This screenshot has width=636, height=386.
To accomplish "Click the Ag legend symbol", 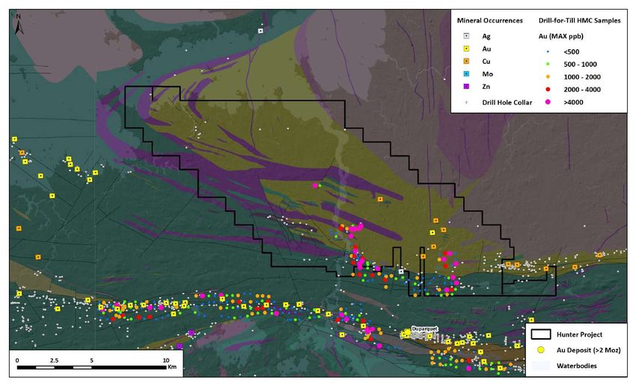I will 466,36.
